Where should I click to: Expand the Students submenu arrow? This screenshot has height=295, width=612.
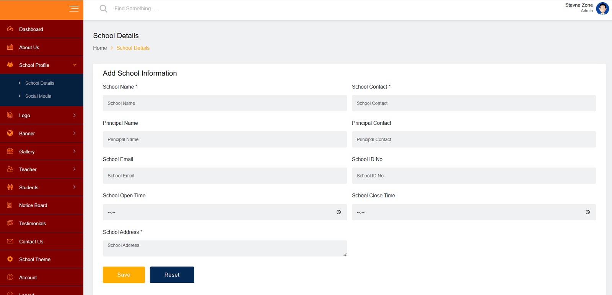coord(75,187)
